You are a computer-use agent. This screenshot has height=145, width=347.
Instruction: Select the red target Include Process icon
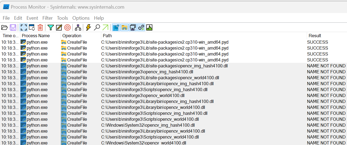tap(68, 27)
